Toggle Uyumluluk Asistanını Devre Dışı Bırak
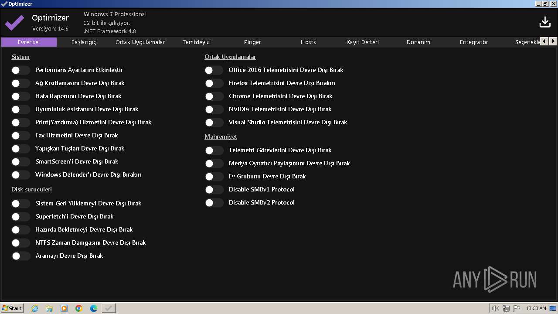The image size is (558, 314). pos(20,109)
